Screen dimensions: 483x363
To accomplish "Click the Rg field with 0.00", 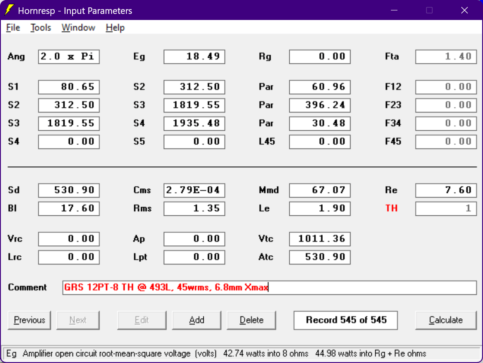I will click(320, 56).
